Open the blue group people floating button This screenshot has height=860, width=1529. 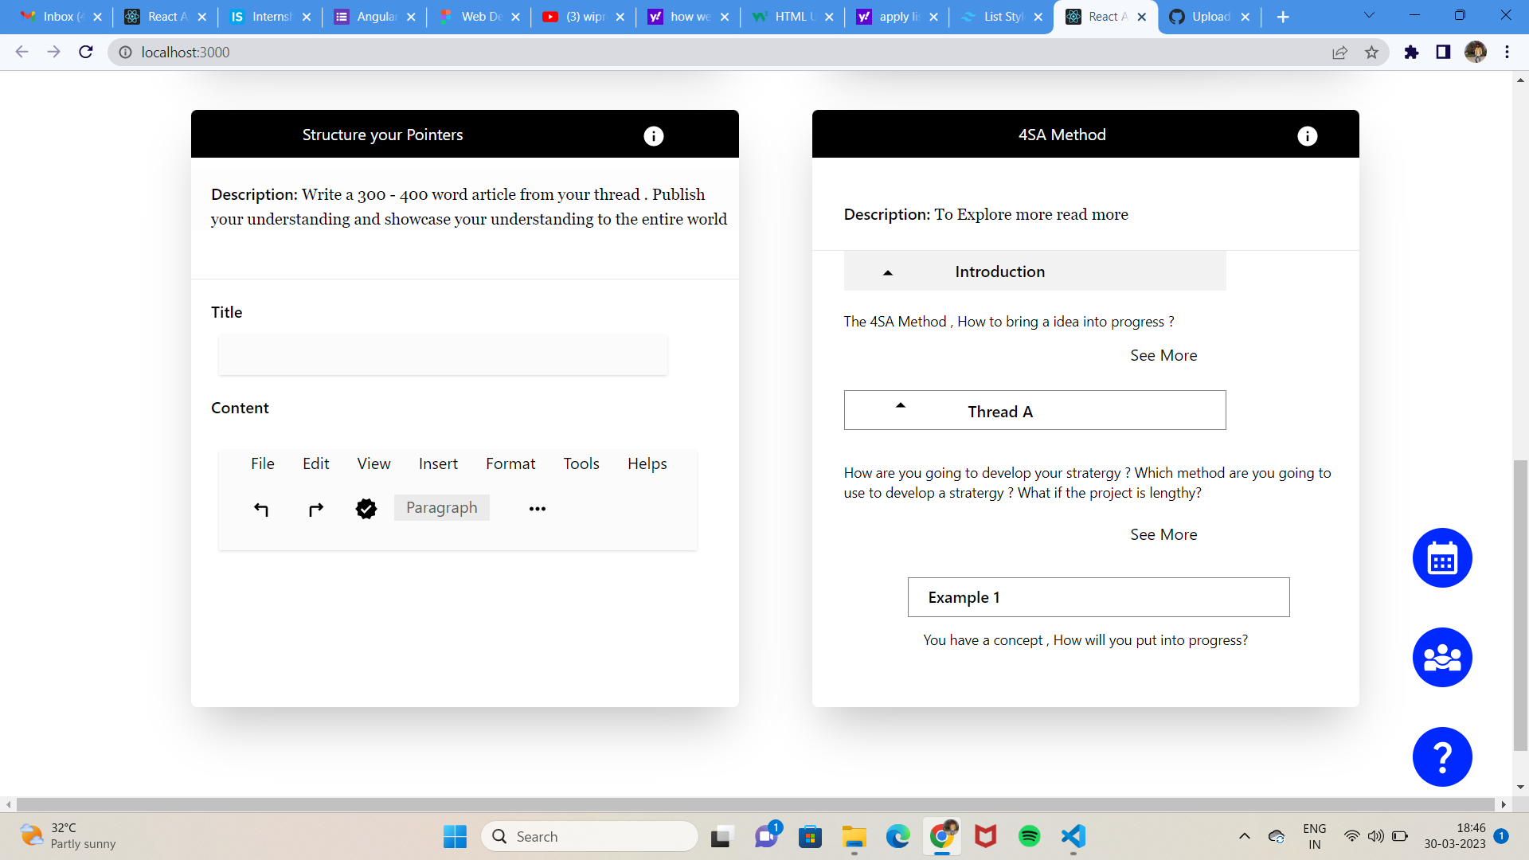(1442, 658)
